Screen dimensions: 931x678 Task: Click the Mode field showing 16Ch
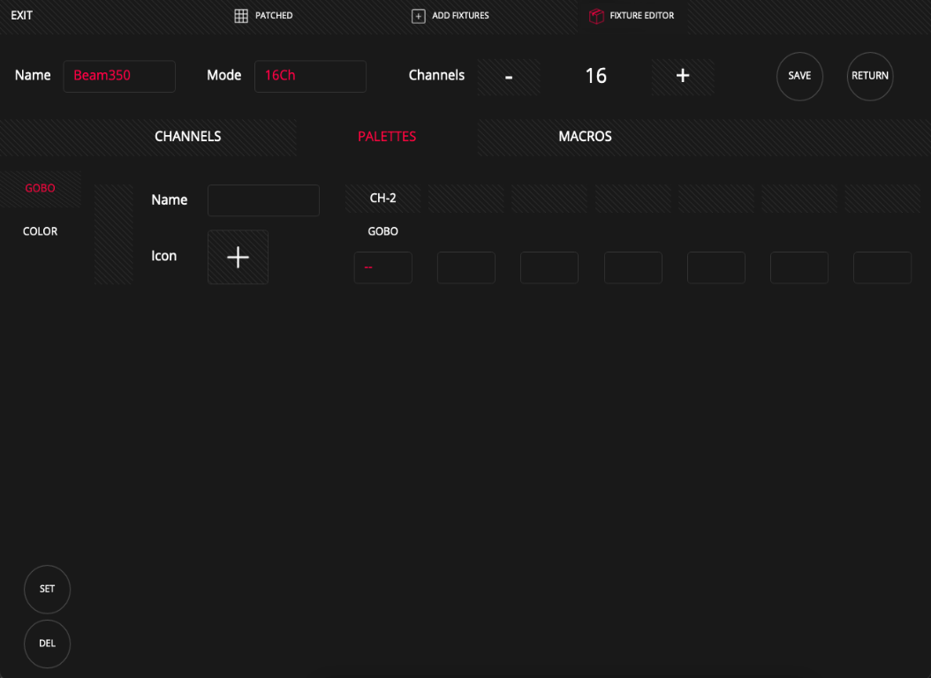311,76
